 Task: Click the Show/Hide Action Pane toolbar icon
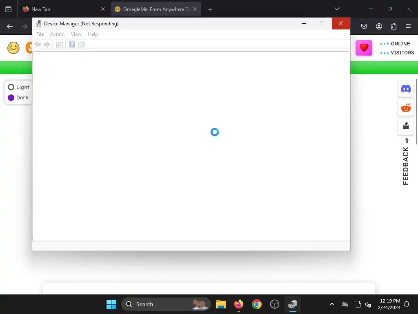pyautogui.click(x=82, y=45)
